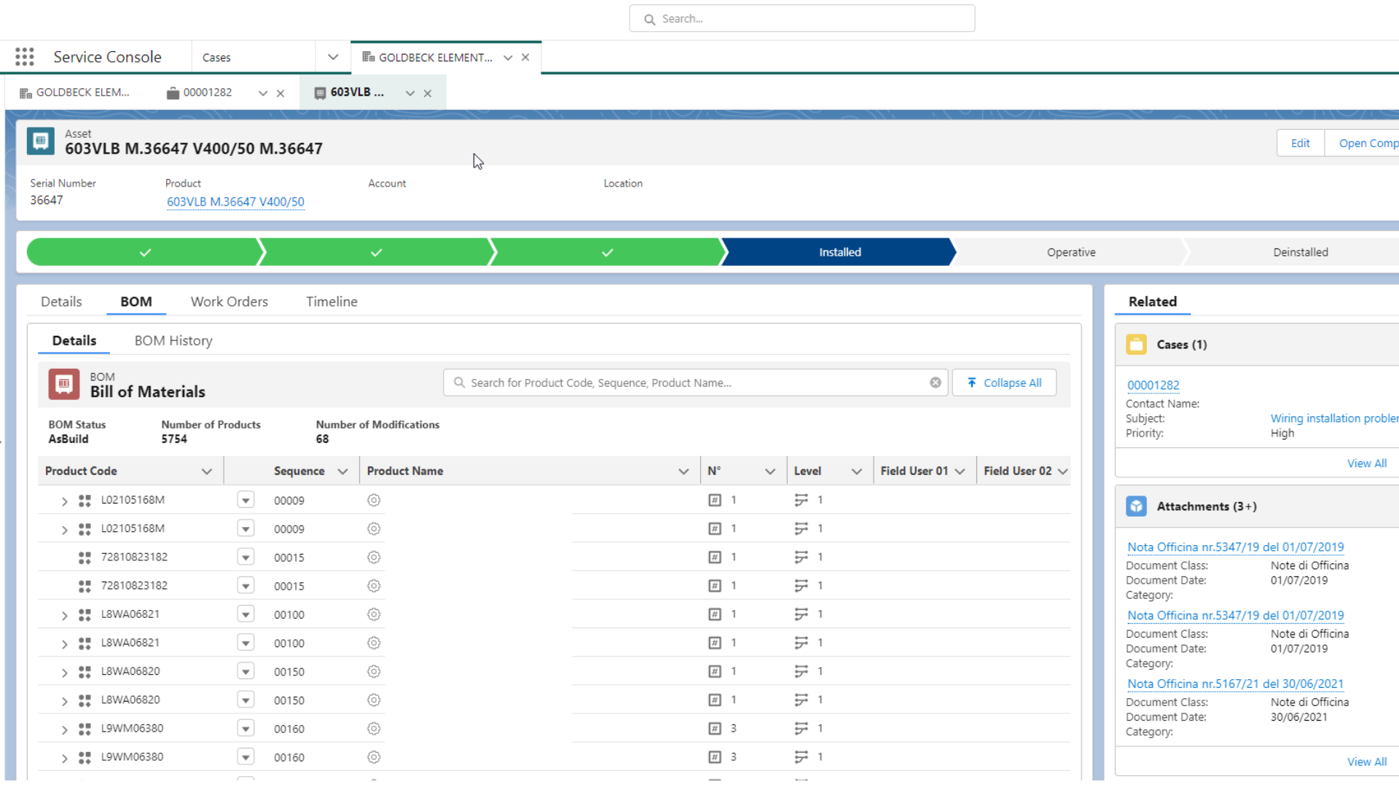Screen dimensions: 1399x787
Task: Click the Cases related list icon
Action: [1136, 345]
